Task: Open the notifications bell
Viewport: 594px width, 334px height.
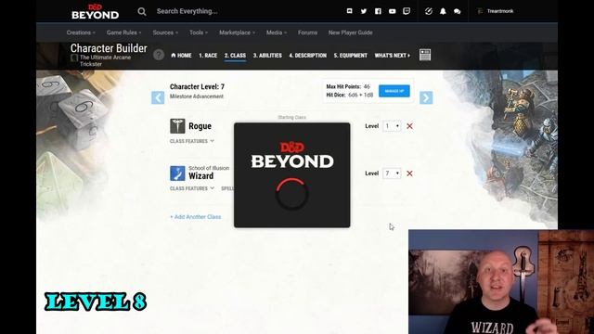Action: tap(443, 11)
